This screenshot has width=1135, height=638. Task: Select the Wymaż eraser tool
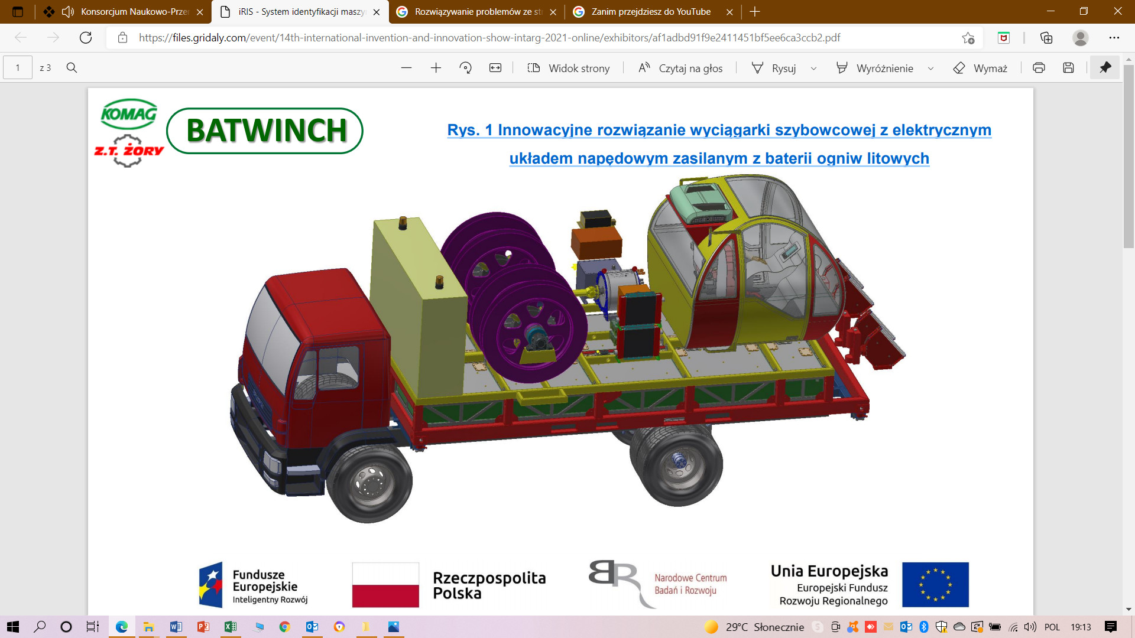[x=980, y=68]
